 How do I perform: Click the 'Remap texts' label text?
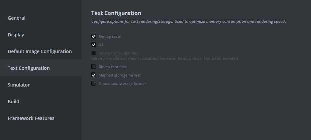pyautogui.click(x=110, y=36)
